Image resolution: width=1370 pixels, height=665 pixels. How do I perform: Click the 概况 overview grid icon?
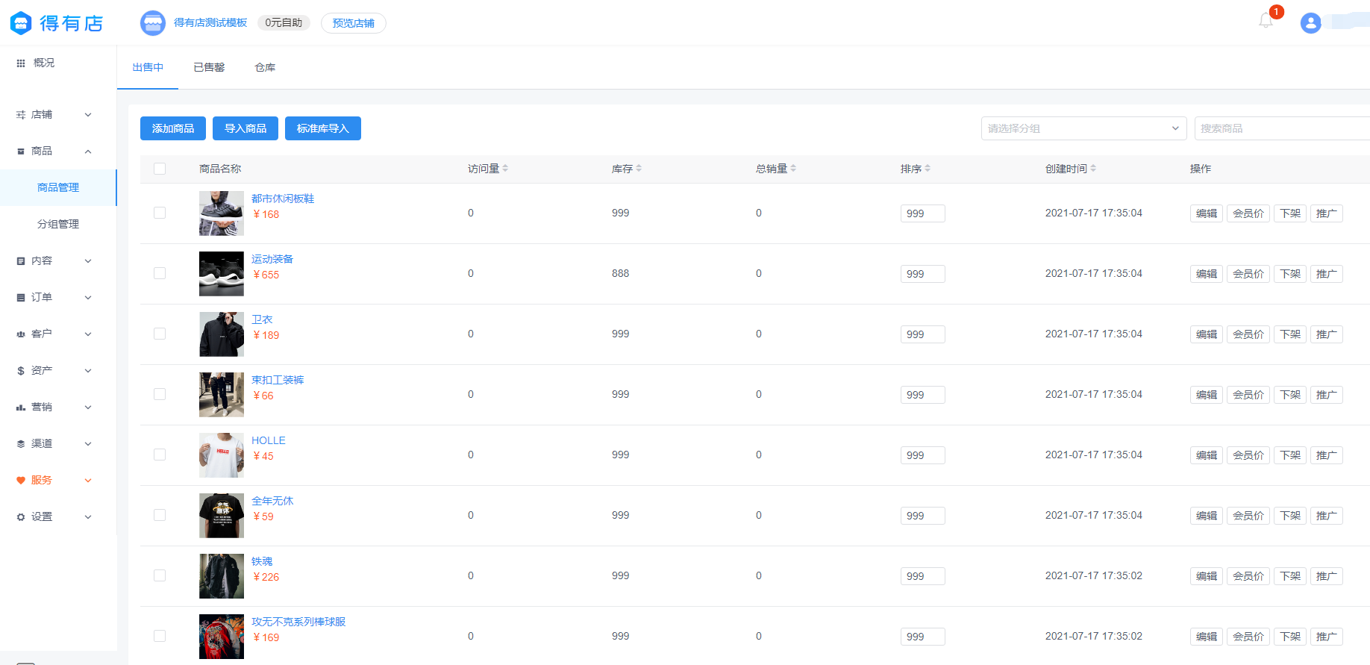tap(21, 63)
